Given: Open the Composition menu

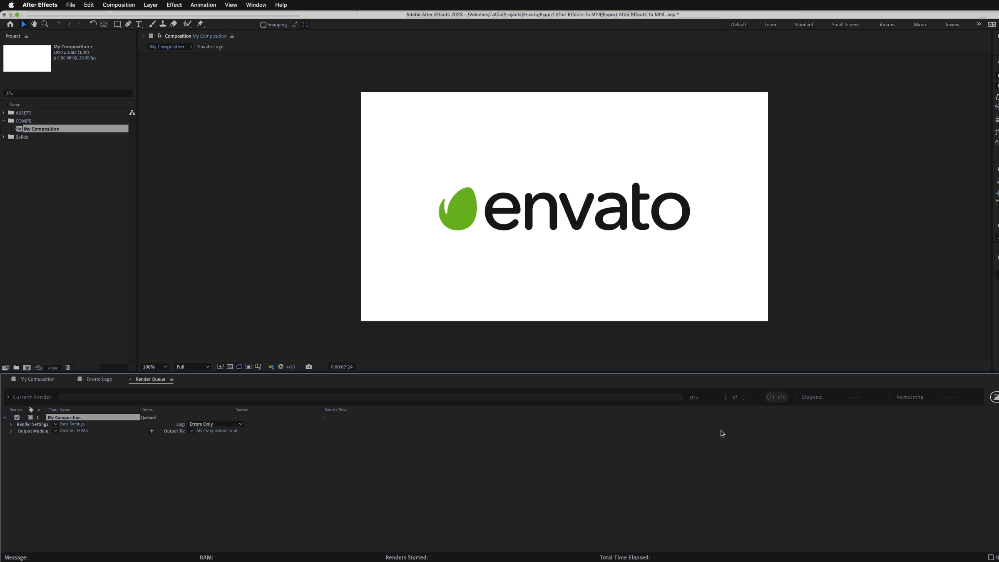Looking at the screenshot, I should (x=119, y=5).
